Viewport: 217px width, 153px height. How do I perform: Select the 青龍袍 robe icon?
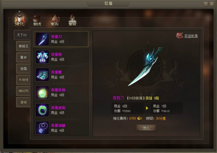(42, 57)
